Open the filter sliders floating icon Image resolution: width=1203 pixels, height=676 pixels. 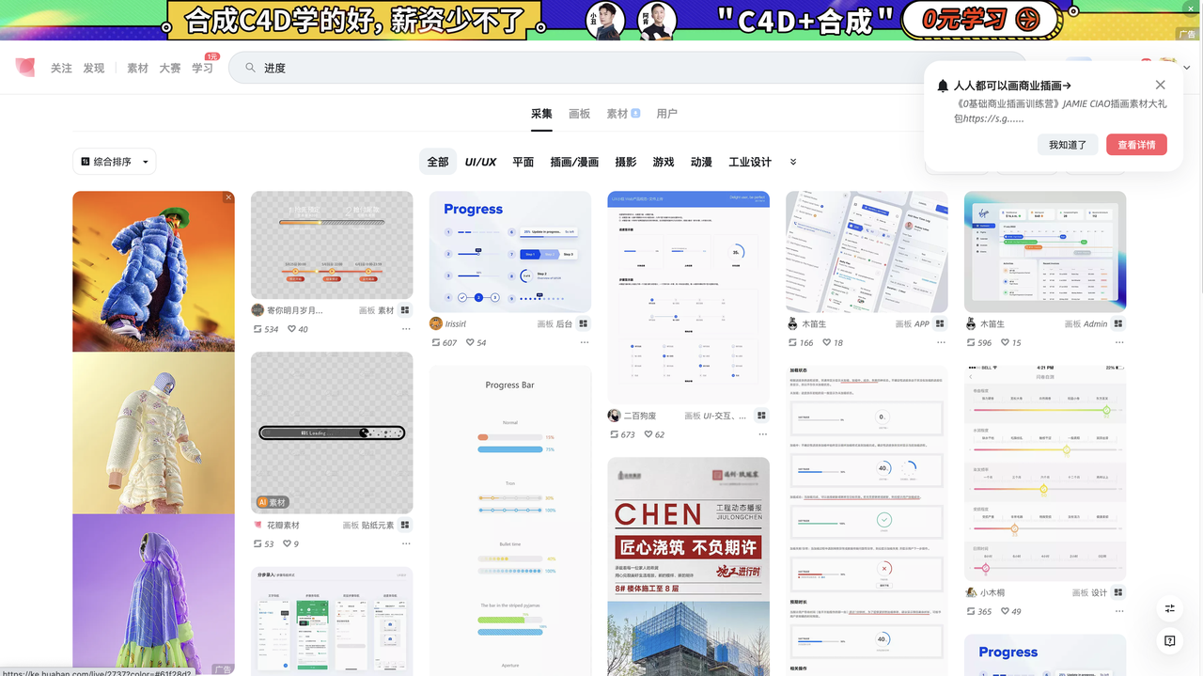[1170, 608]
